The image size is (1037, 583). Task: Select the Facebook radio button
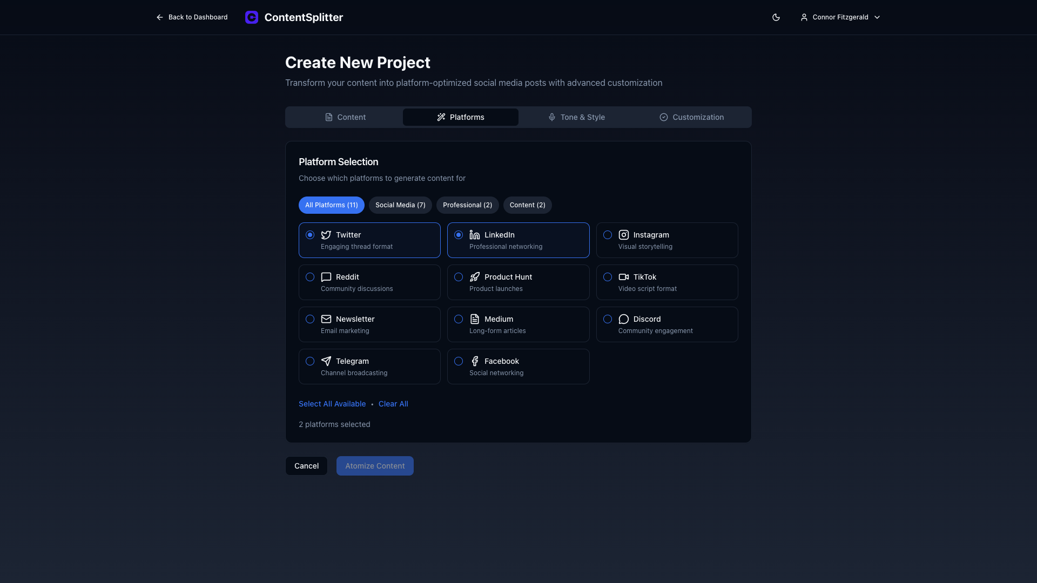tap(459, 361)
